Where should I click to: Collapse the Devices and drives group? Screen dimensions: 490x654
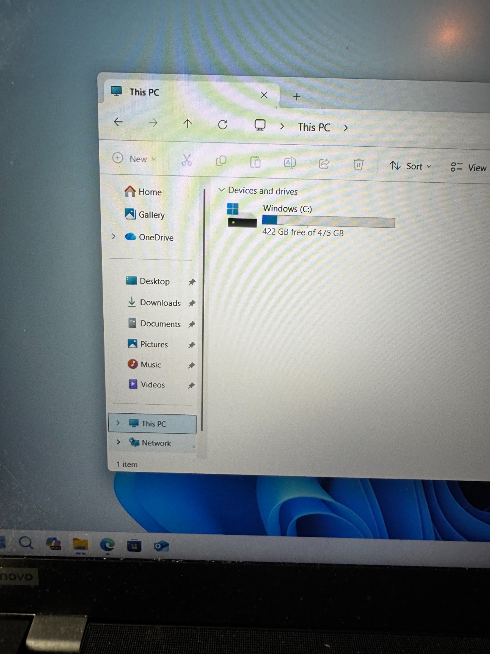coord(221,190)
